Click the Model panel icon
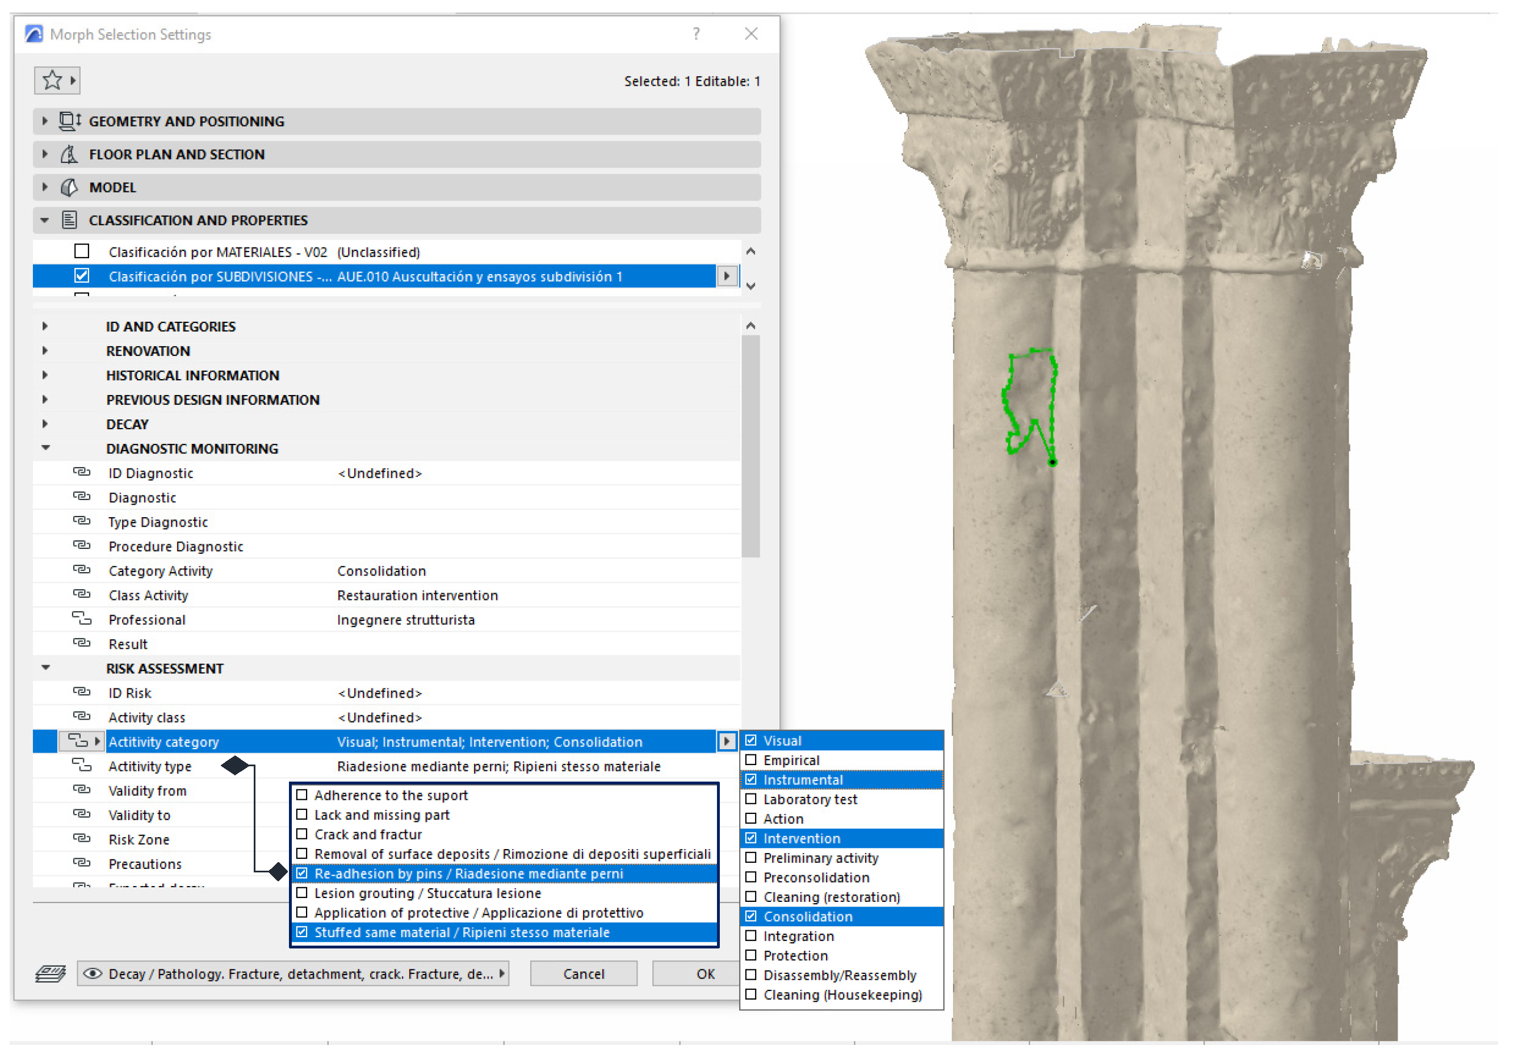Viewport: 1514px width, 1058px height. 69,187
